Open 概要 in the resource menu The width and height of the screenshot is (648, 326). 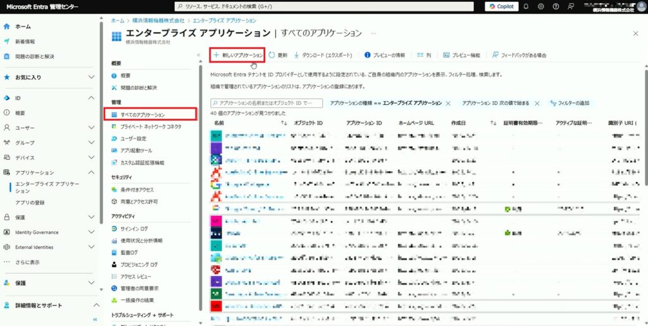[x=125, y=76]
